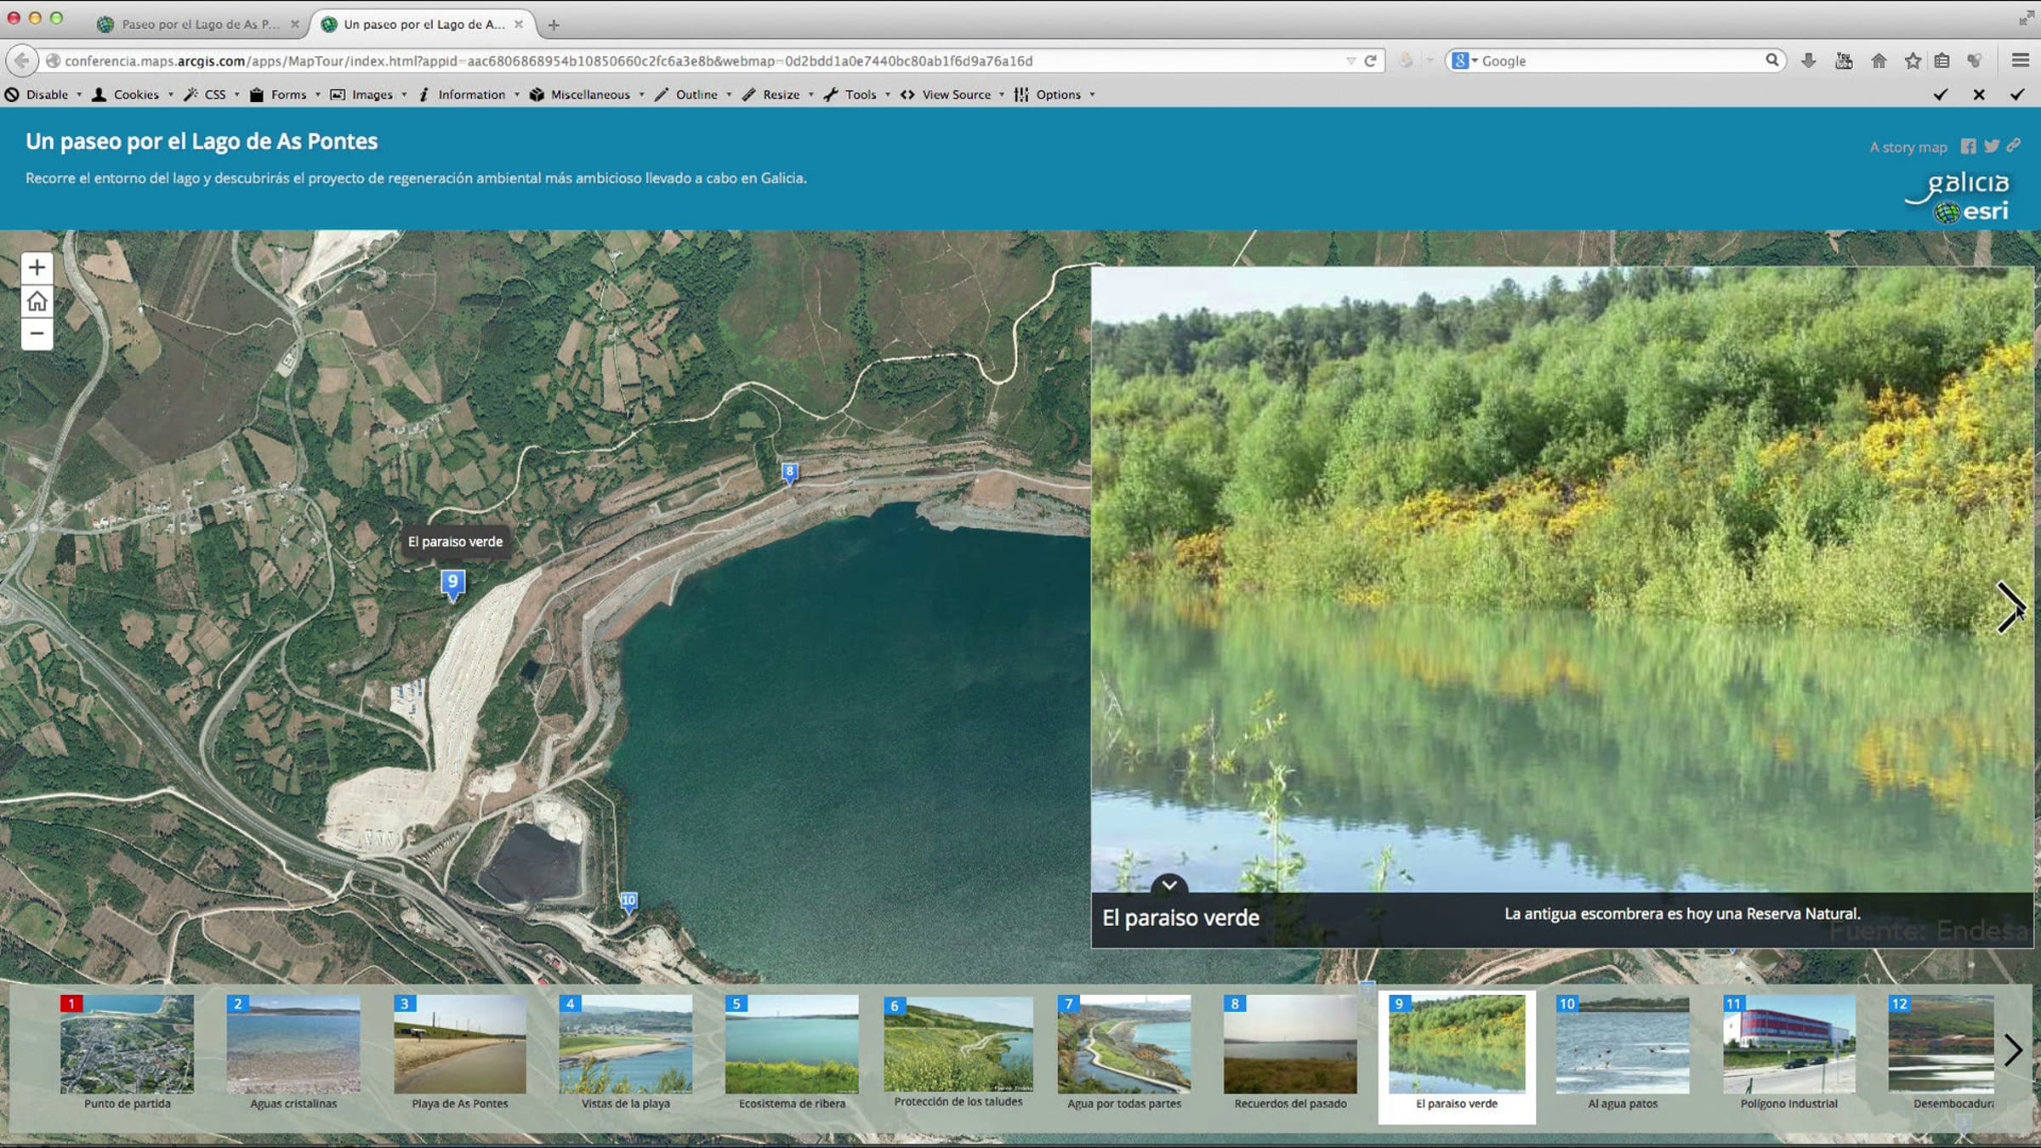Image resolution: width=2041 pixels, height=1148 pixels.
Task: Click map marker number 10
Action: [628, 901]
